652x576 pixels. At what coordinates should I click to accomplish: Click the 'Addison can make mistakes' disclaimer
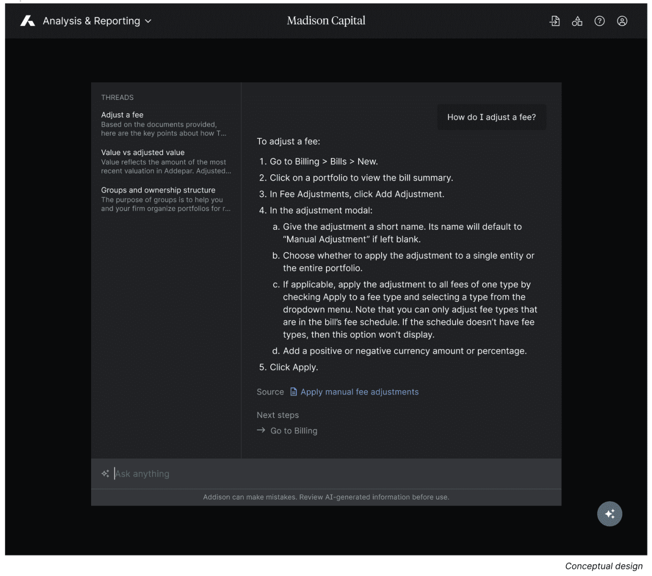[x=326, y=497]
